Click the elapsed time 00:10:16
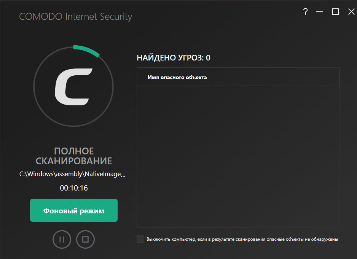Image resolution: width=357 pixels, height=259 pixels. pyautogui.click(x=73, y=188)
